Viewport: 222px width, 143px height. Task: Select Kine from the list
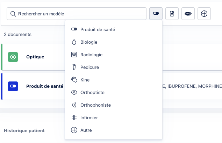pyautogui.click(x=114, y=80)
